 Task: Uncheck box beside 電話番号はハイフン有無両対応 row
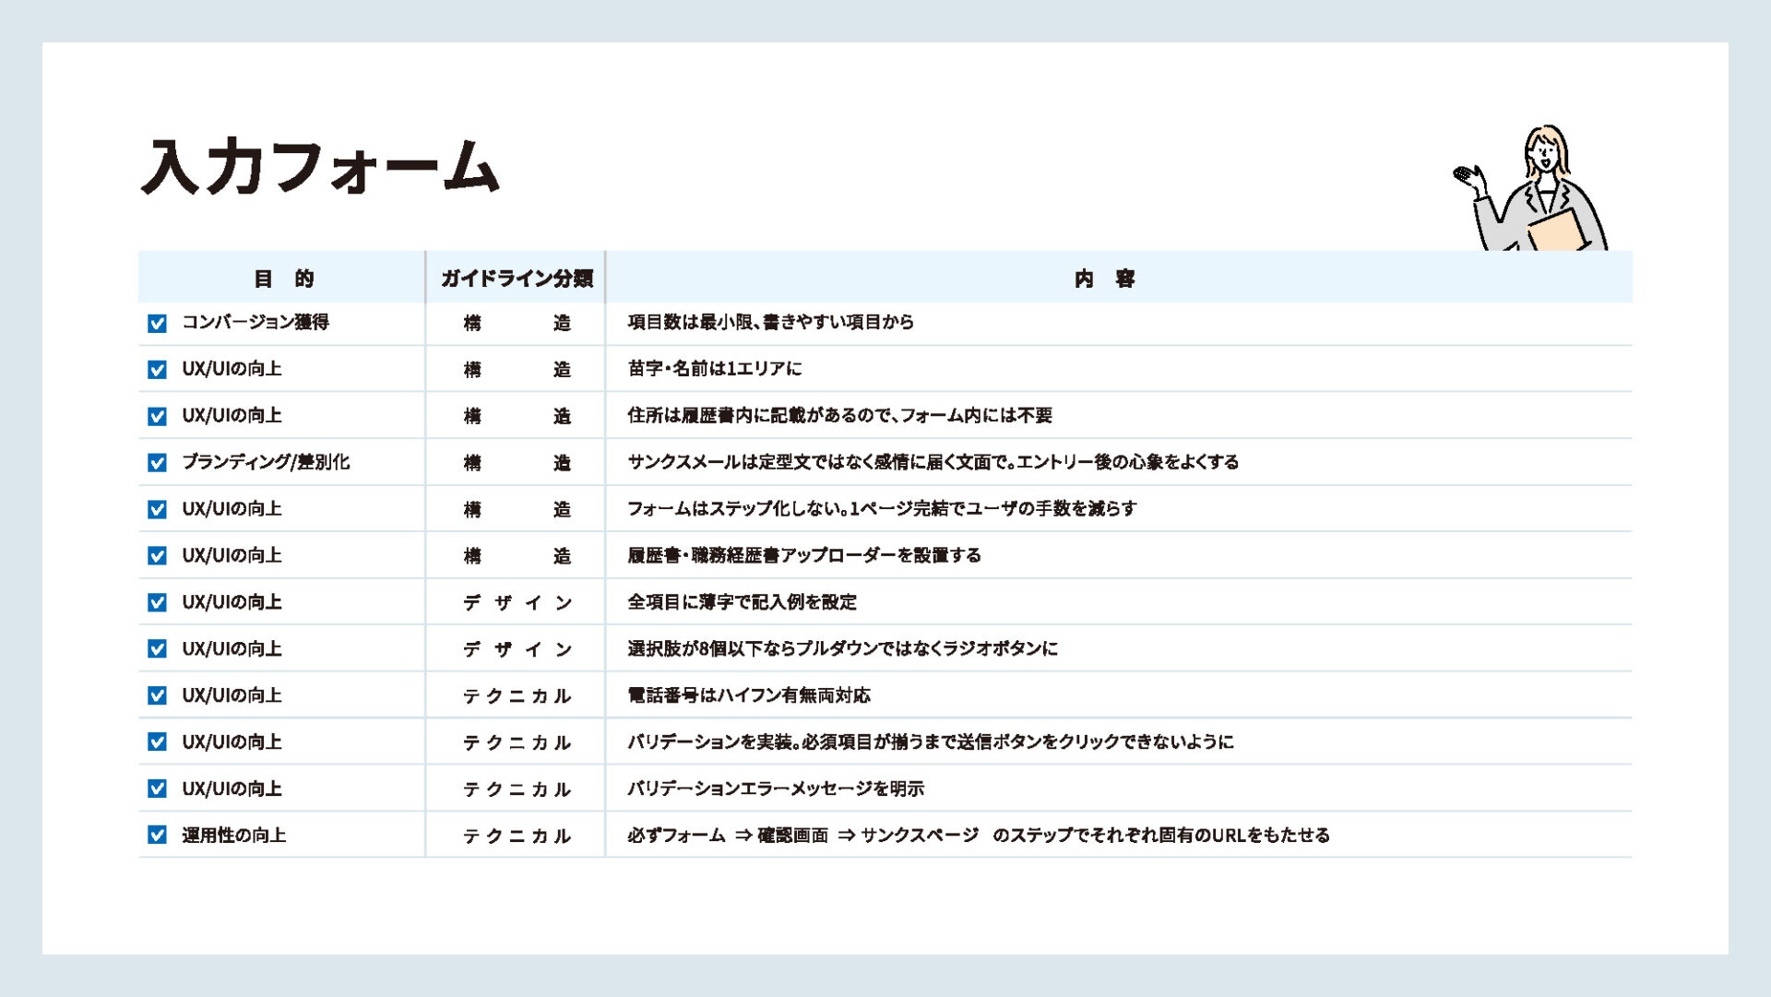(x=157, y=695)
